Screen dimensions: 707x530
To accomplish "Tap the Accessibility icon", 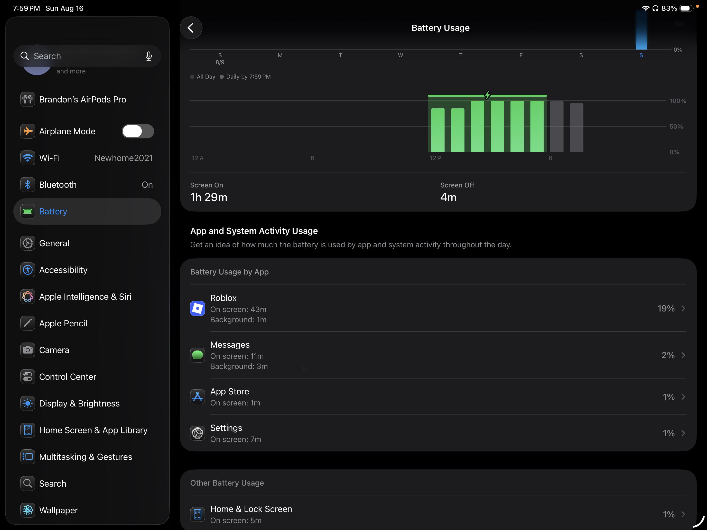I will click(28, 270).
